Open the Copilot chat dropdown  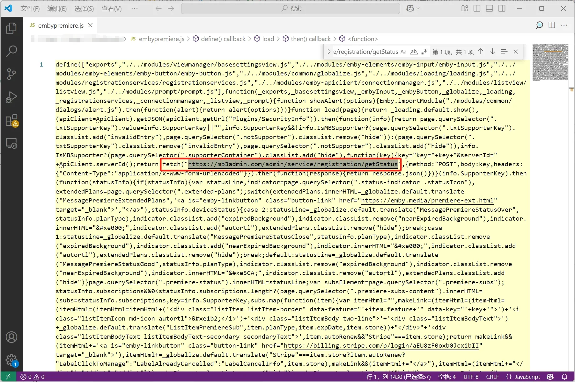point(413,8)
